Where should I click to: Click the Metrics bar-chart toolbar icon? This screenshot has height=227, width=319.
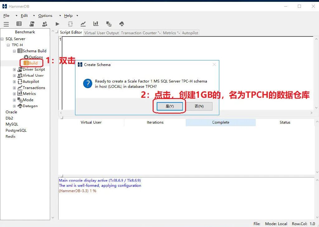pos(96,24)
